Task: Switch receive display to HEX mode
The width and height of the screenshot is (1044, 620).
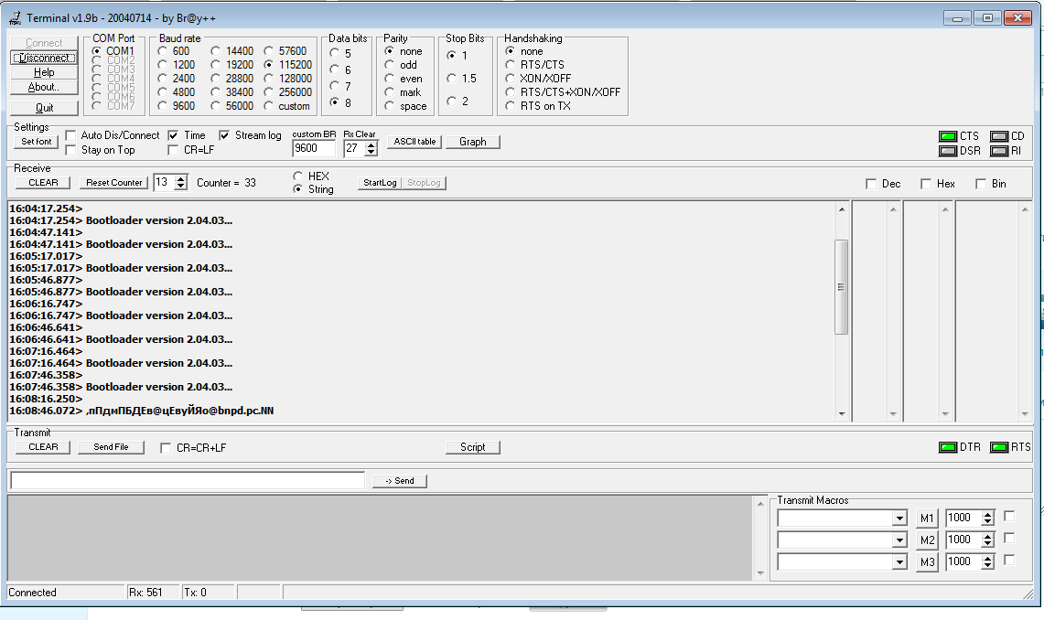Action: [298, 176]
